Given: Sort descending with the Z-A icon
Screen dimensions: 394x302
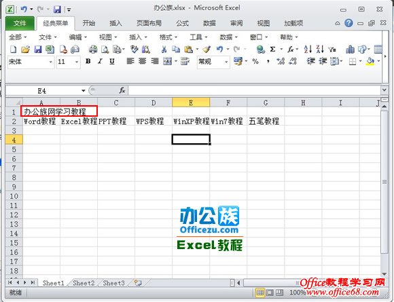Looking at the screenshot, I should click(320, 50).
